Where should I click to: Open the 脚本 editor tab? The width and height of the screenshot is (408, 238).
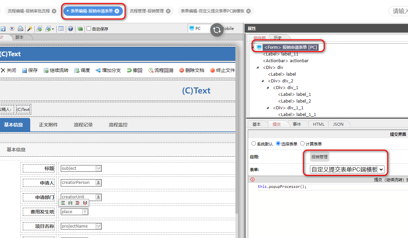[19, 37]
